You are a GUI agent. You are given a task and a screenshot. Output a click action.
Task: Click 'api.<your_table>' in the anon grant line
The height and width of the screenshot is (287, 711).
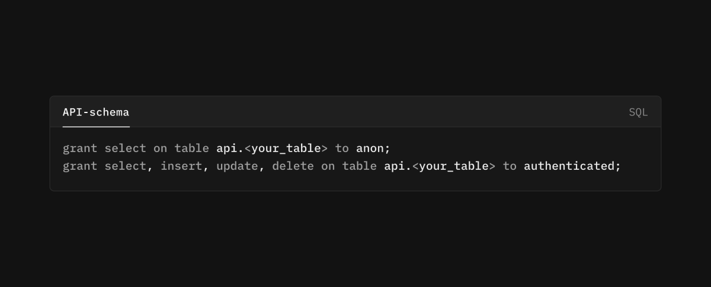tap(272, 149)
